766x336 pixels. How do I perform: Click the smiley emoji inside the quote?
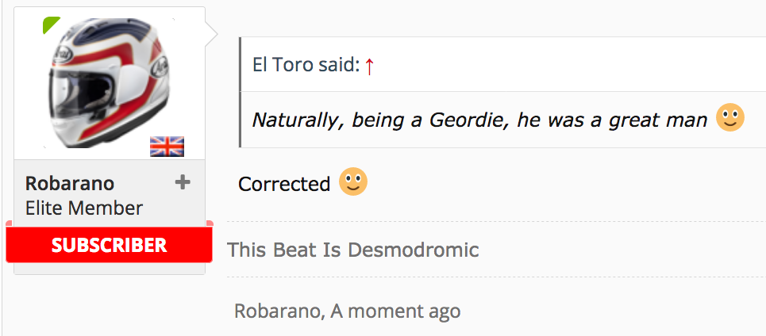tap(729, 119)
